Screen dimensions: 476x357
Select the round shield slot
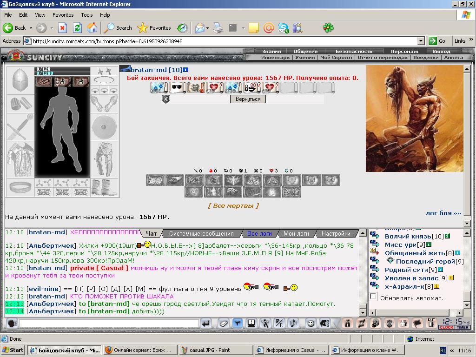point(104,127)
